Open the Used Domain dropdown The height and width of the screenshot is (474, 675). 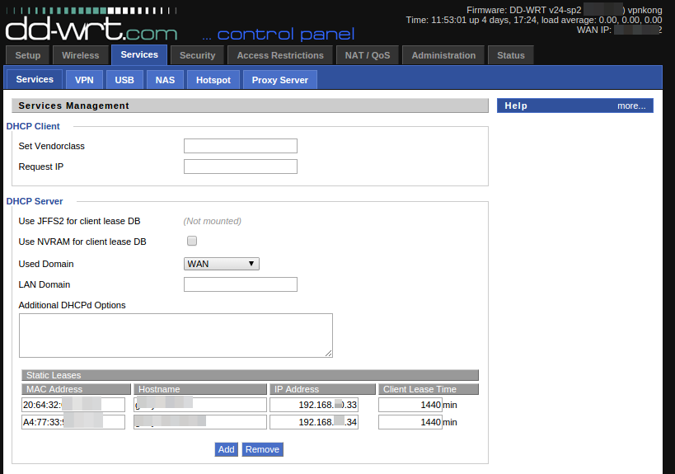tap(221, 264)
